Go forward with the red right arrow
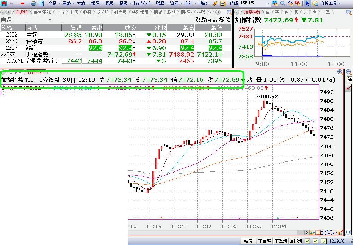The image size is (353, 245). coord(22,3)
